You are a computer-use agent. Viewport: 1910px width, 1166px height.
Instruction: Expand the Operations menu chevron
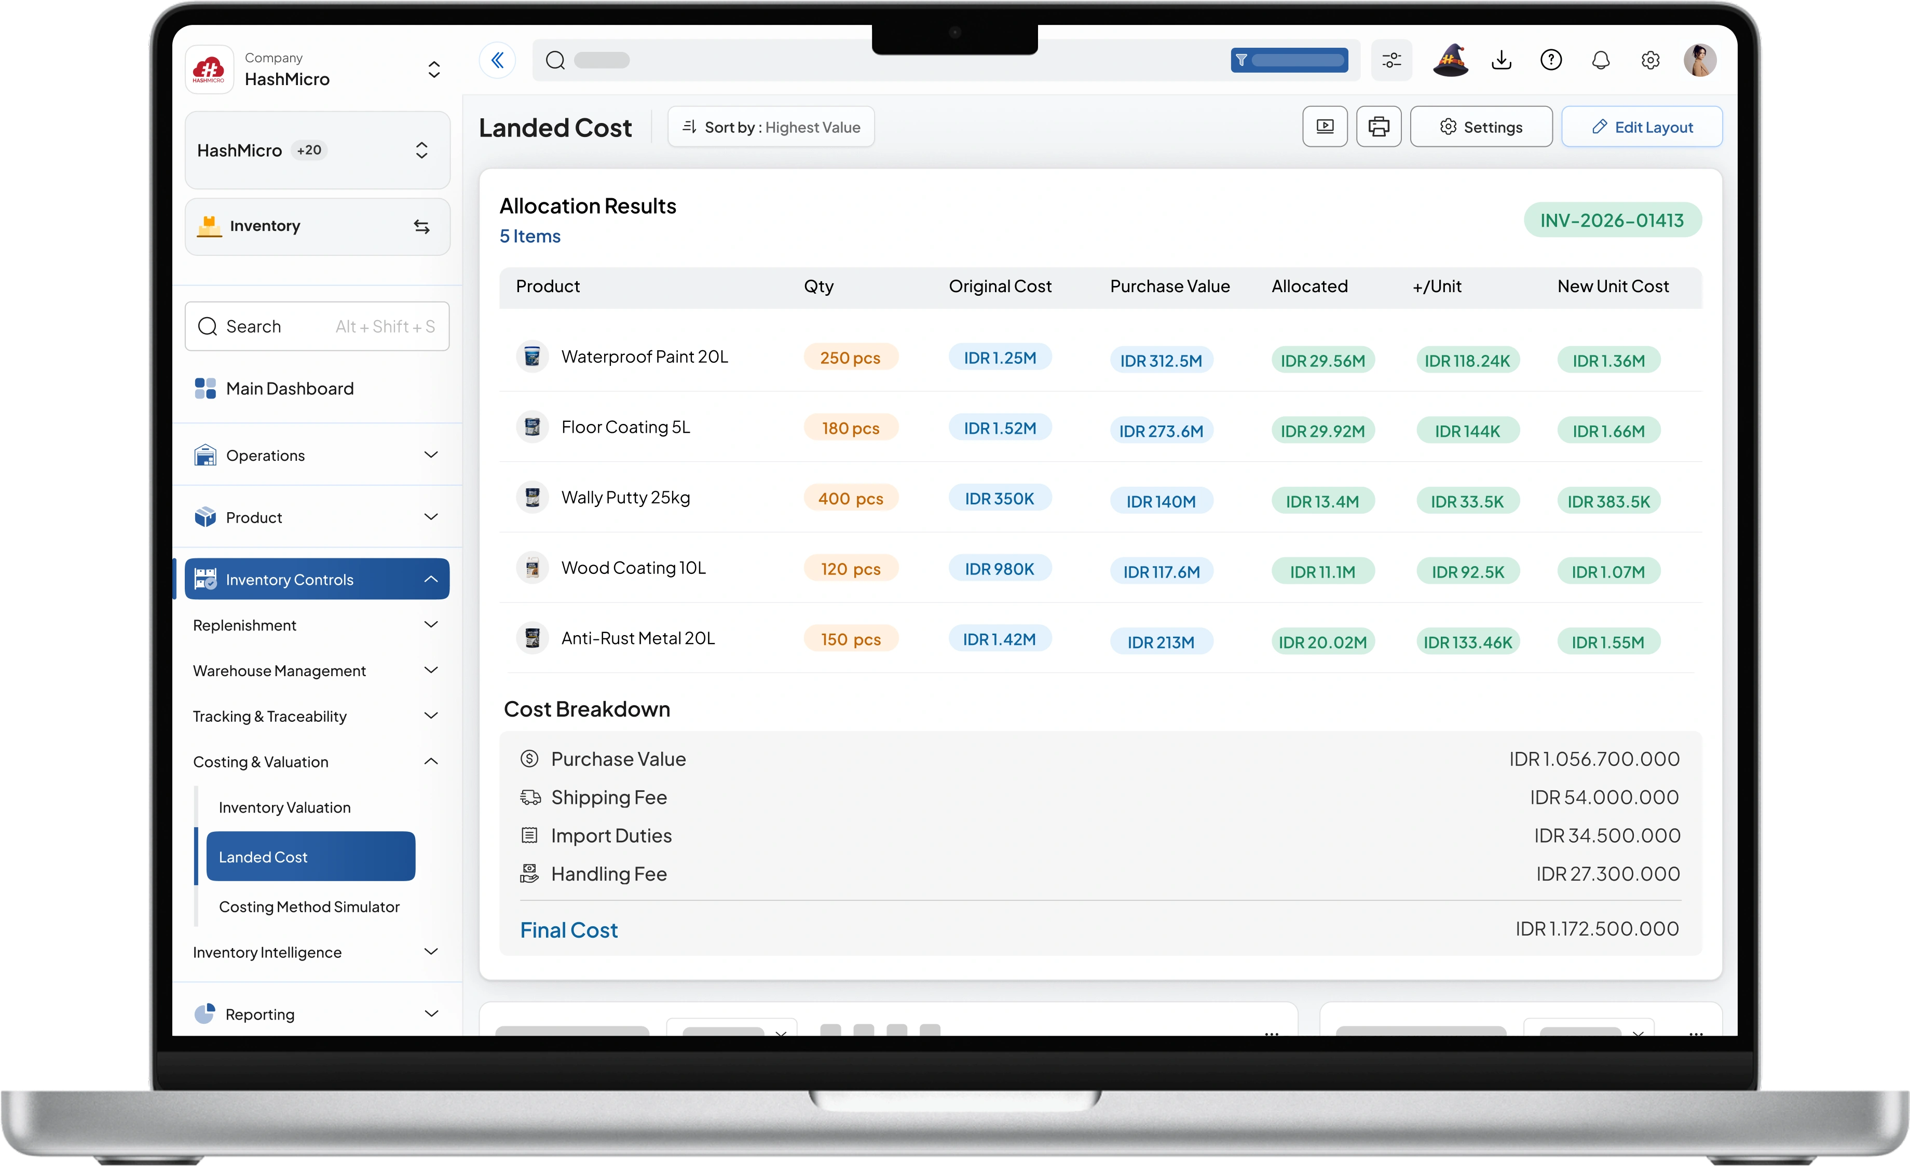tap(431, 455)
